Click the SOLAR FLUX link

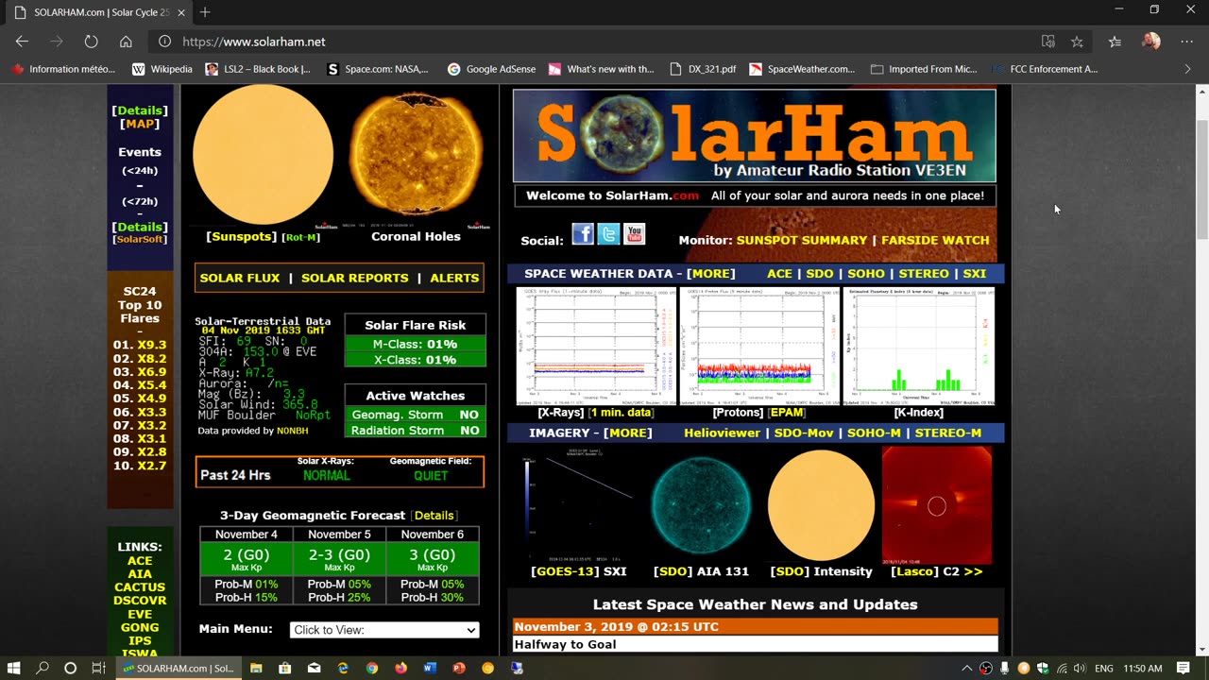(240, 278)
